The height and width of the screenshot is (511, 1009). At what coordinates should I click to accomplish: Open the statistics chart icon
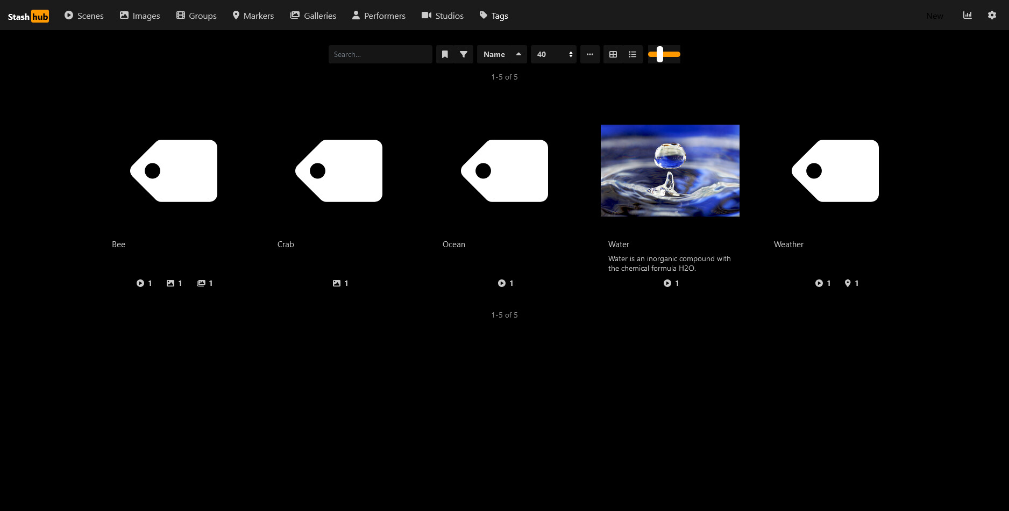pos(968,15)
